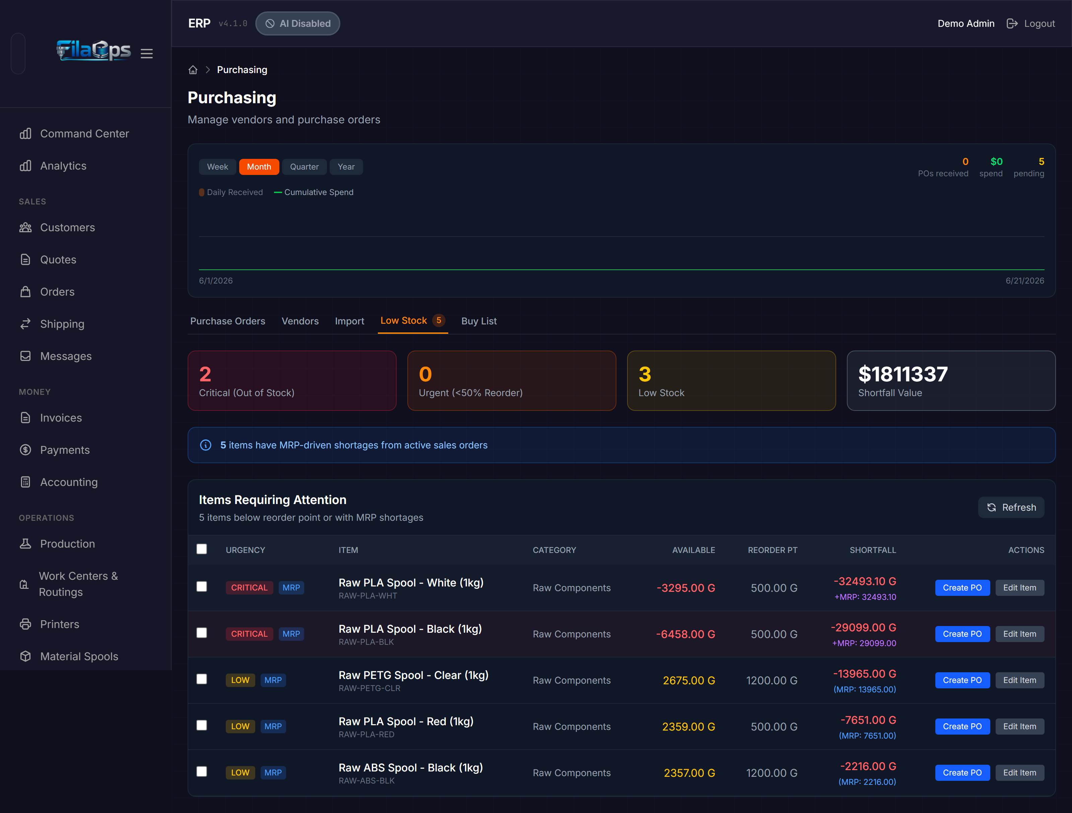The width and height of the screenshot is (1072, 813).
Task: Sort by the SHORTFALL column header
Action: click(873, 550)
